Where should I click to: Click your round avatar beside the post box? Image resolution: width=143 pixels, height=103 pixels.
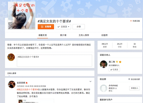pyautogui.click(x=11, y=57)
